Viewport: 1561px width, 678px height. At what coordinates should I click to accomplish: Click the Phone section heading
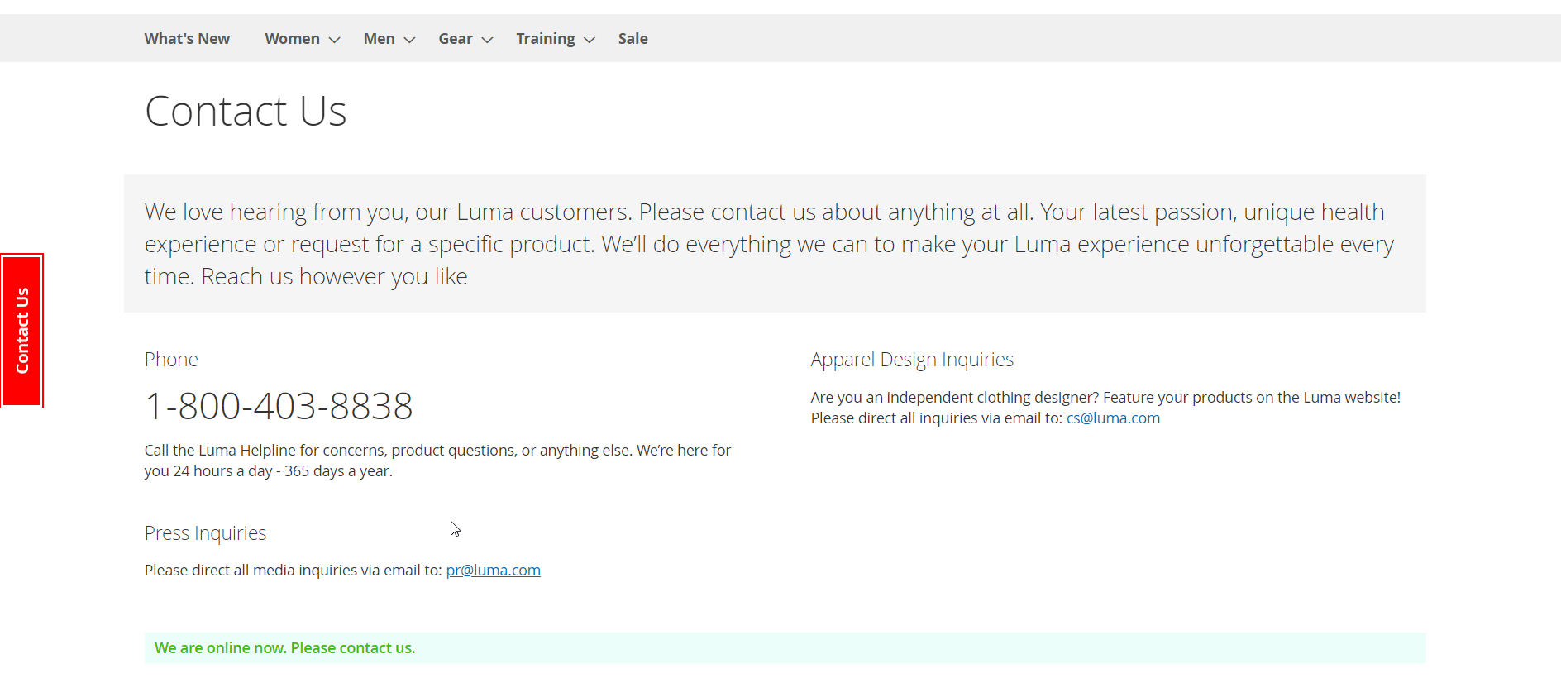171,360
